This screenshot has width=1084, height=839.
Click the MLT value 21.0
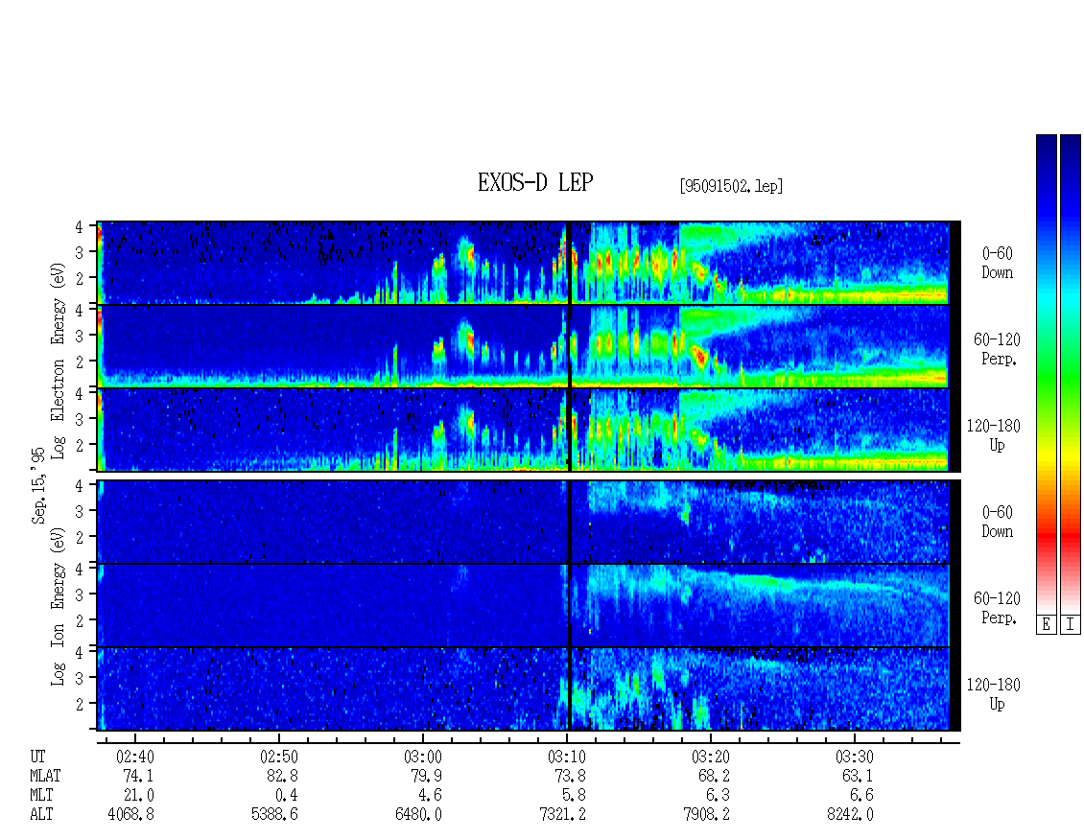click(138, 796)
